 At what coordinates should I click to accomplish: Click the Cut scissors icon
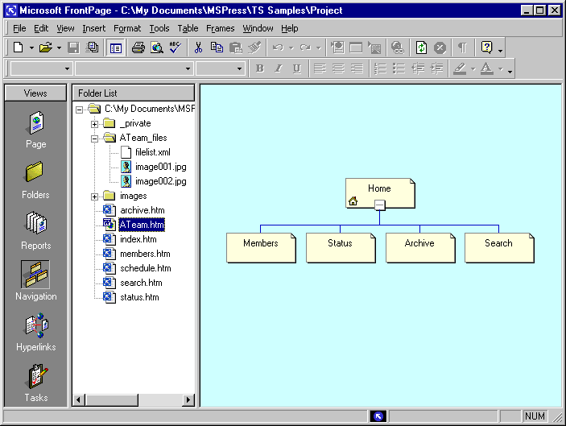click(x=199, y=48)
